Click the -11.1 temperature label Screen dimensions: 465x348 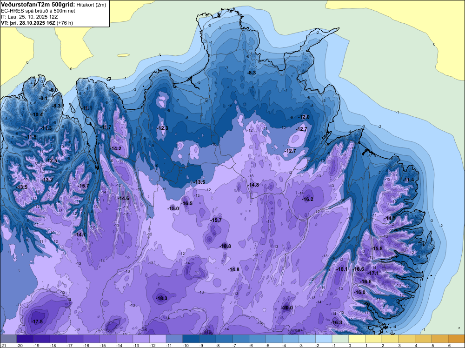pos(86,108)
